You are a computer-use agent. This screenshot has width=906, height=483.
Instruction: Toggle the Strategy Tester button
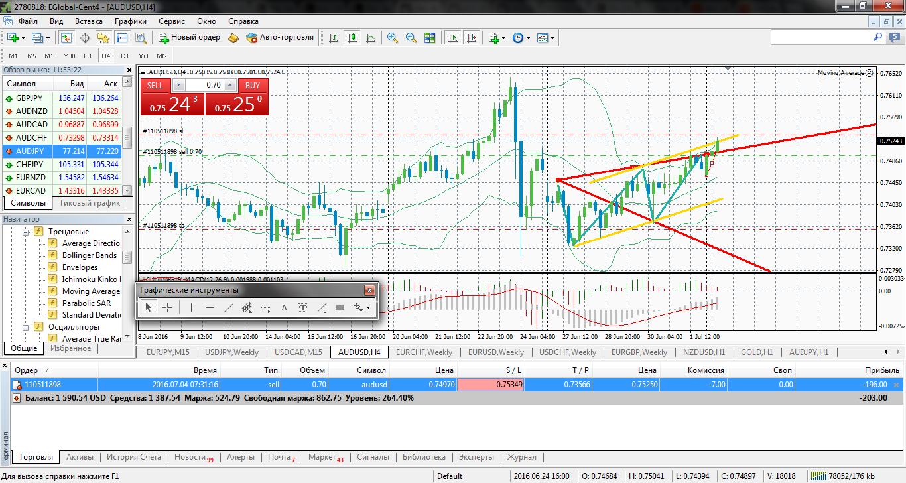pos(140,38)
